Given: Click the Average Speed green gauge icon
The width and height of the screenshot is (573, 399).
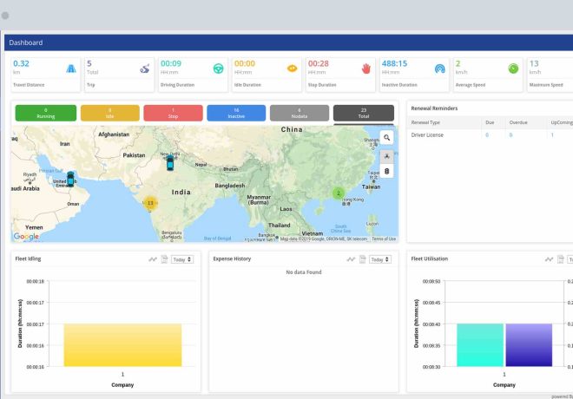Looking at the screenshot, I should (513, 69).
